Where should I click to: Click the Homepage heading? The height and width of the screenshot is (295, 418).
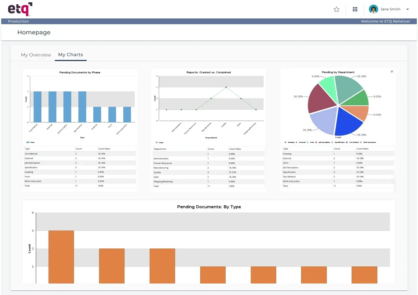point(34,32)
